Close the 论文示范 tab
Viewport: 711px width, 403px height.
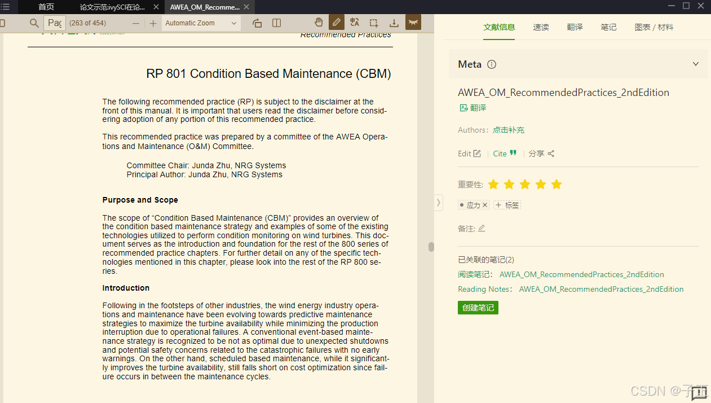156,7
